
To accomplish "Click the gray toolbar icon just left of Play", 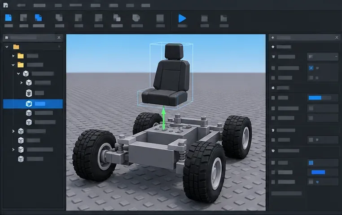I will point(160,18).
